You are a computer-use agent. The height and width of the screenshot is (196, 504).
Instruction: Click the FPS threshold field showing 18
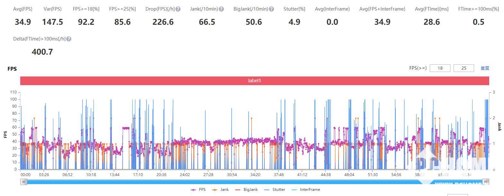(x=440, y=68)
